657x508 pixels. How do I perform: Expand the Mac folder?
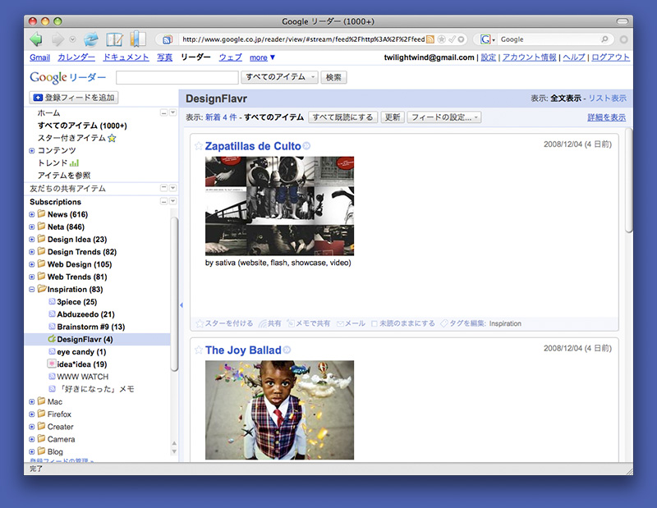(31, 402)
